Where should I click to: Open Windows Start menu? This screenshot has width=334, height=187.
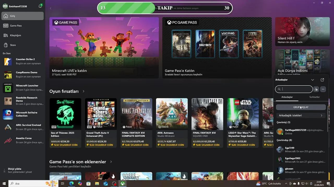[4, 184]
